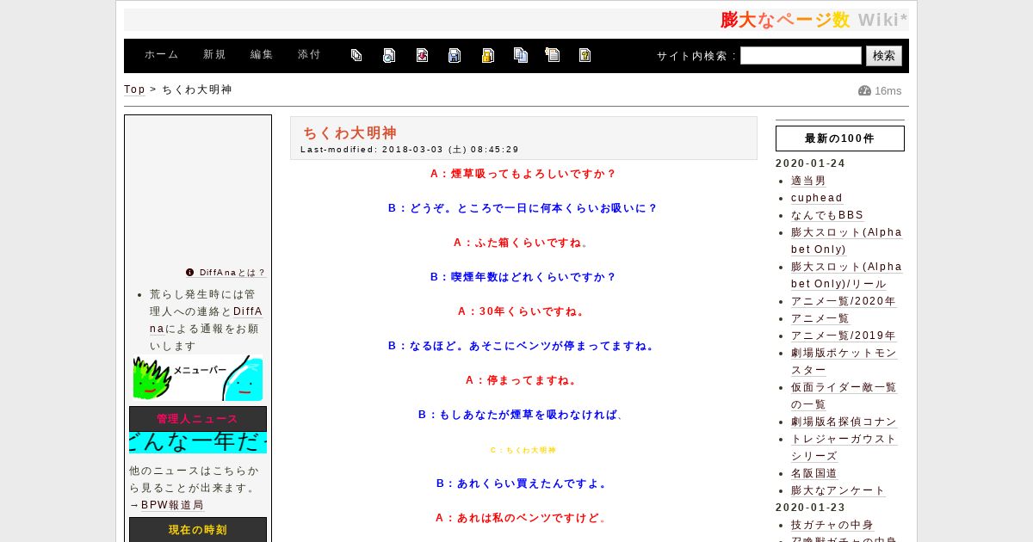Open the 適当男 recent page
The image size is (1033, 542).
808,181
